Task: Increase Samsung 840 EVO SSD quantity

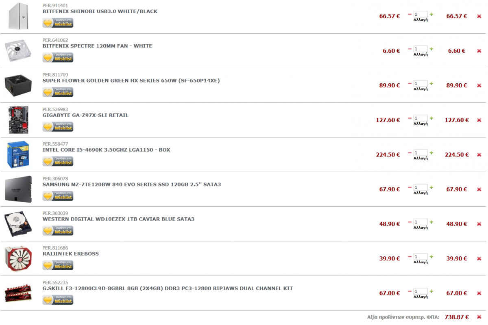Action: (431, 187)
